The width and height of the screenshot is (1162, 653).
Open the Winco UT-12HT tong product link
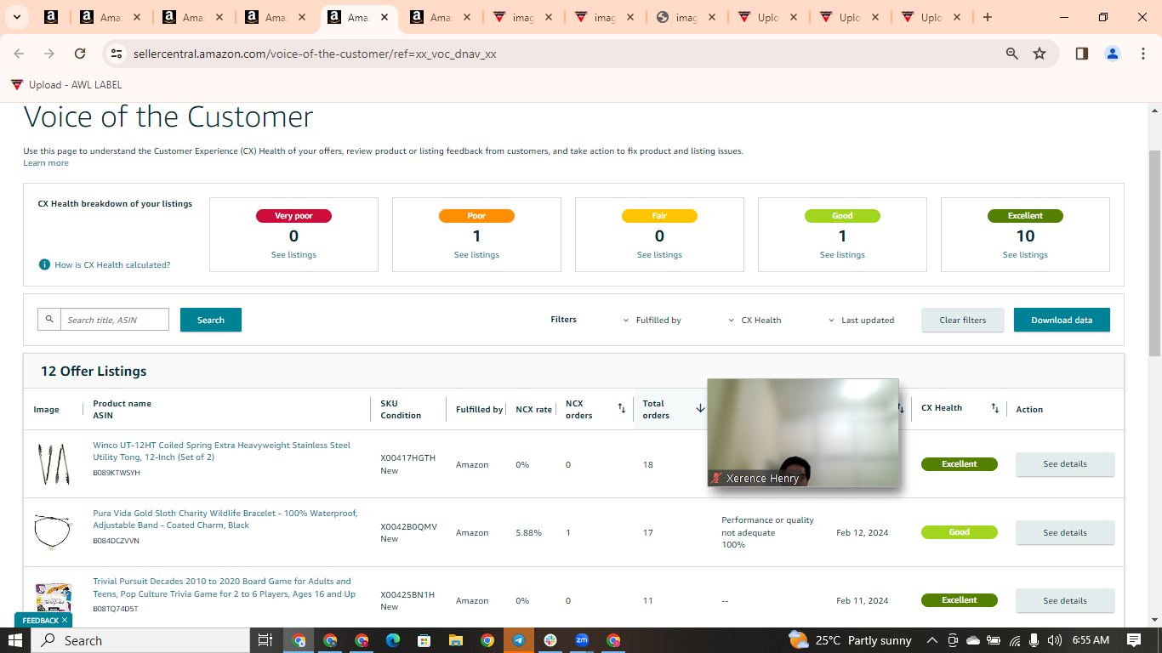click(221, 451)
